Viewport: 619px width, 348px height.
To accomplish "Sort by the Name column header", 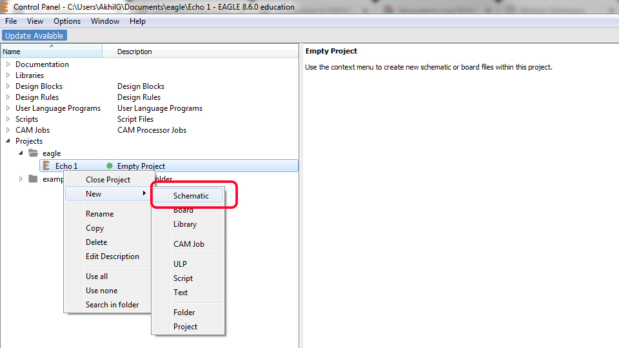I will (52, 52).
